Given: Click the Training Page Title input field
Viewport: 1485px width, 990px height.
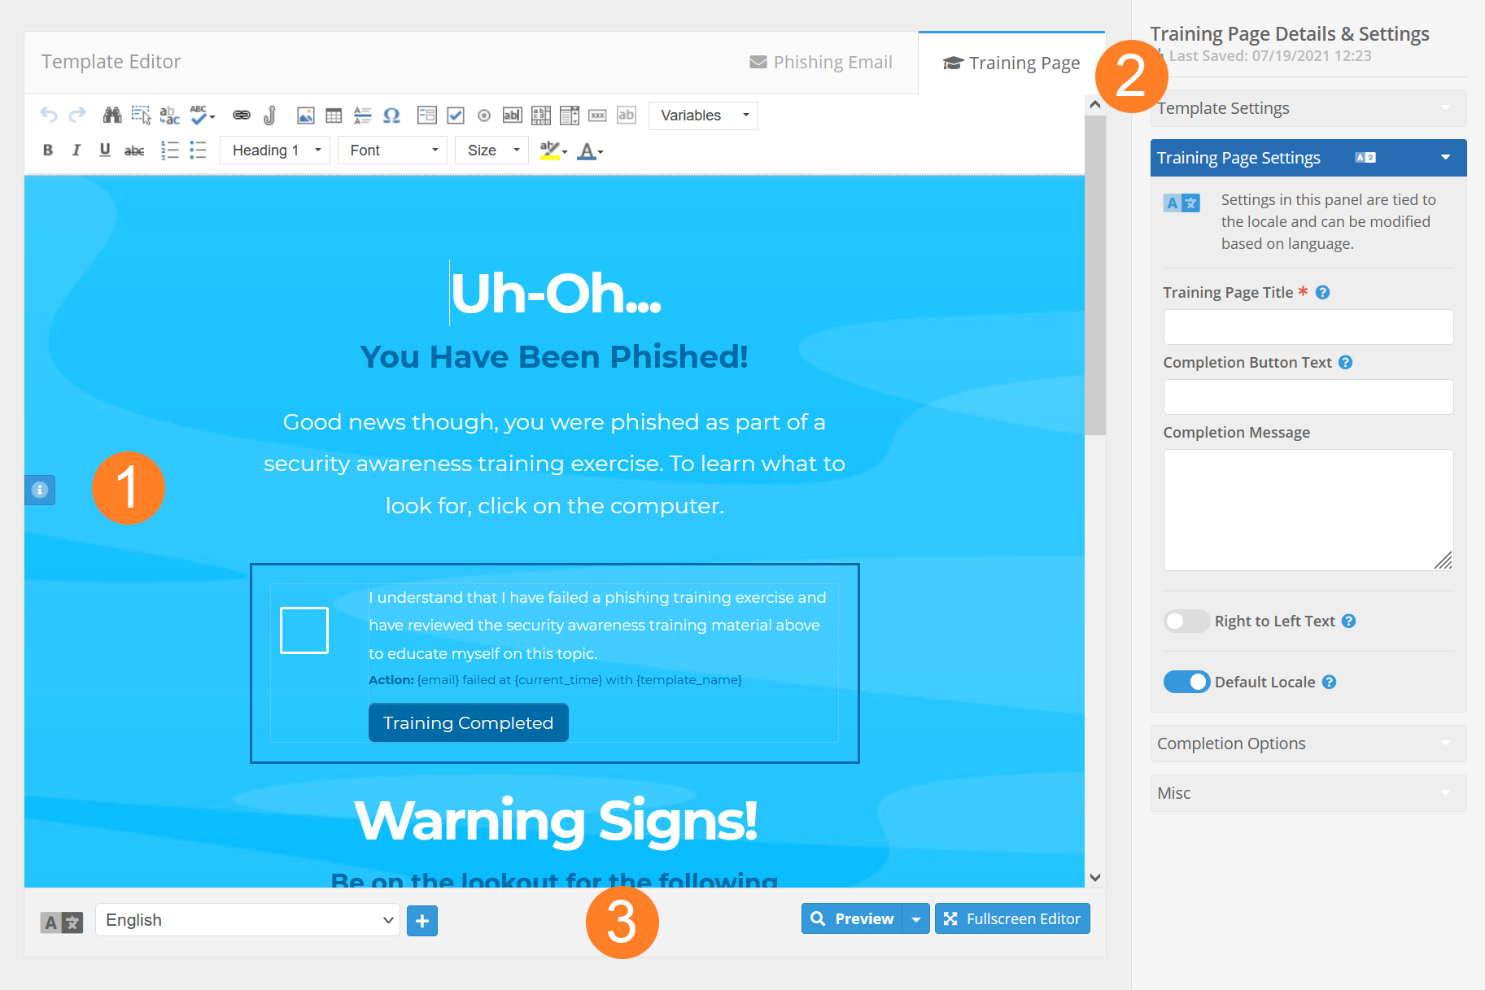Looking at the screenshot, I should click(1308, 327).
